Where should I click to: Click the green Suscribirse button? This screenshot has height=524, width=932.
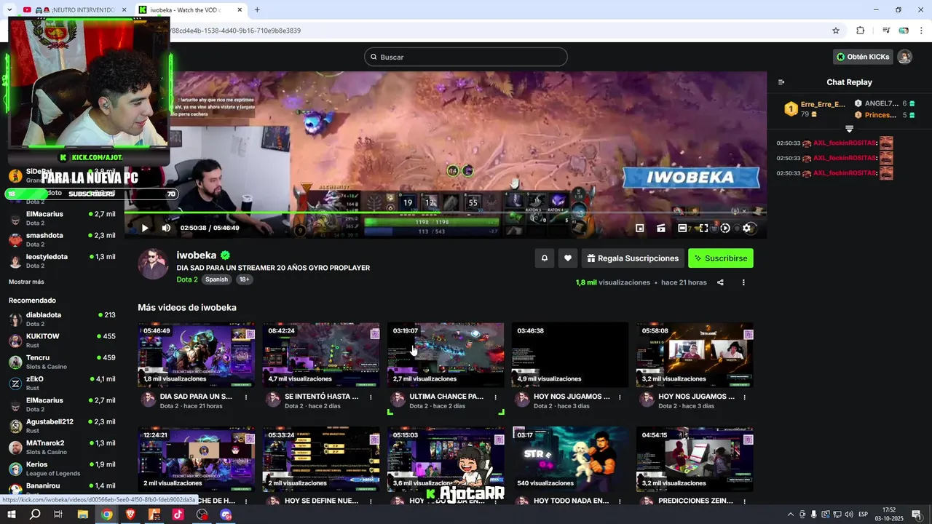tap(721, 258)
